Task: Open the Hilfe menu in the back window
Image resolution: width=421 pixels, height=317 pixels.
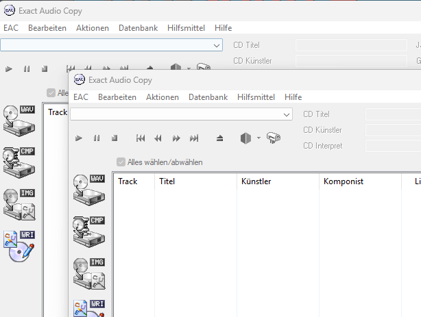Action: coord(224,28)
